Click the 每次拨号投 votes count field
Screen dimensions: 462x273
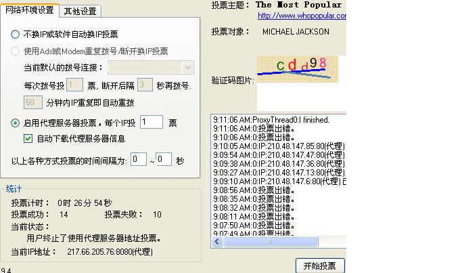point(74,85)
